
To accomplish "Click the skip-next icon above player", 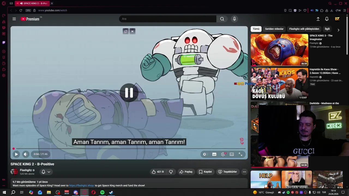I will pos(132,31).
